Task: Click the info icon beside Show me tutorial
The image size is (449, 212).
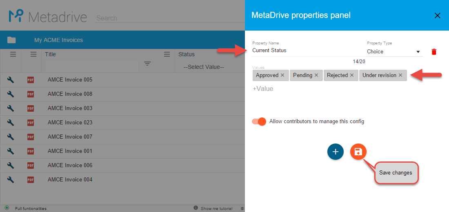Action: [x=196, y=208]
